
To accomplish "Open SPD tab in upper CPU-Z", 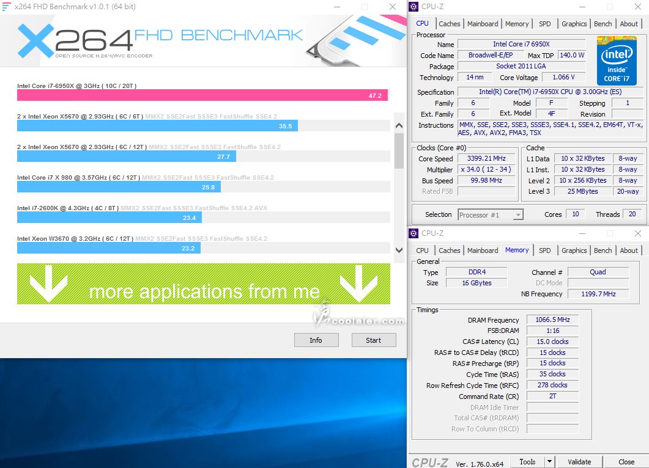I will 544,24.
